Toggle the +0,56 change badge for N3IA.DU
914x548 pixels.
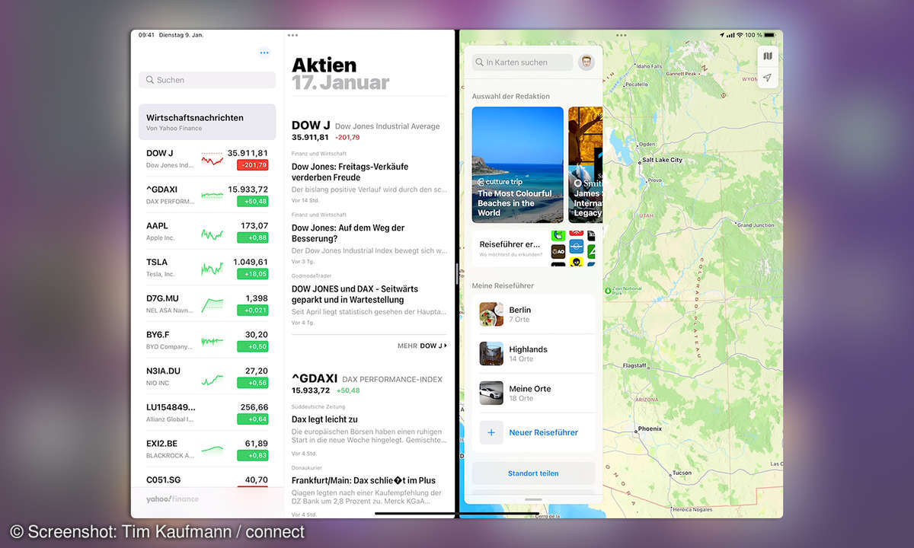252,383
